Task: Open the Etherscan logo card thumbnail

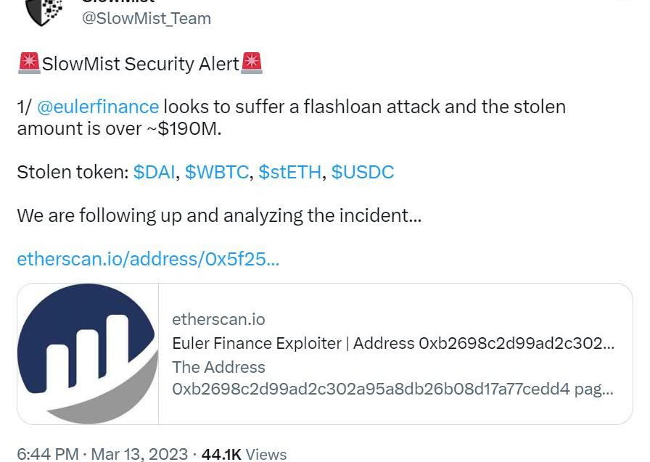Action: point(88,353)
